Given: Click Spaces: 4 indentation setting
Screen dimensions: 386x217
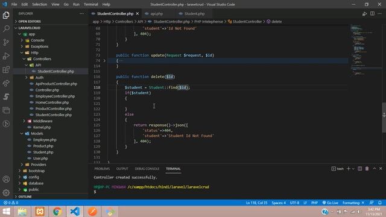Looking at the screenshot, I should pos(279,203).
